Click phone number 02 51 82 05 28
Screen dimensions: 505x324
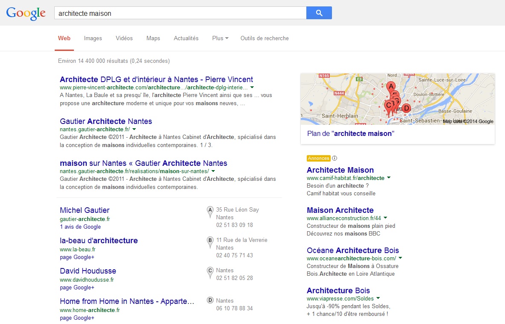(x=235, y=278)
